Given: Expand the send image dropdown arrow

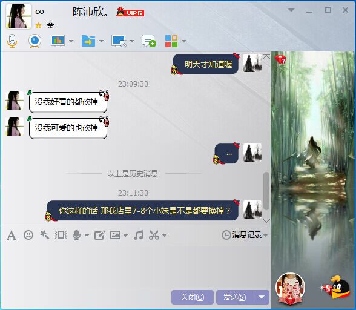Looking at the screenshot, I should [x=125, y=236].
